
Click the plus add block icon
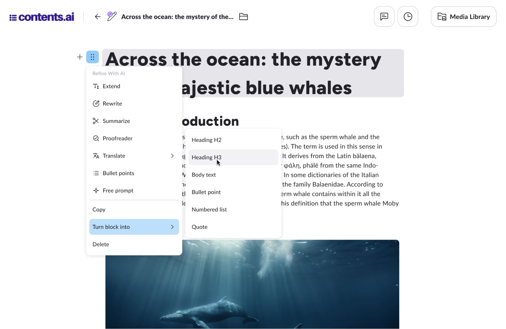[80, 57]
